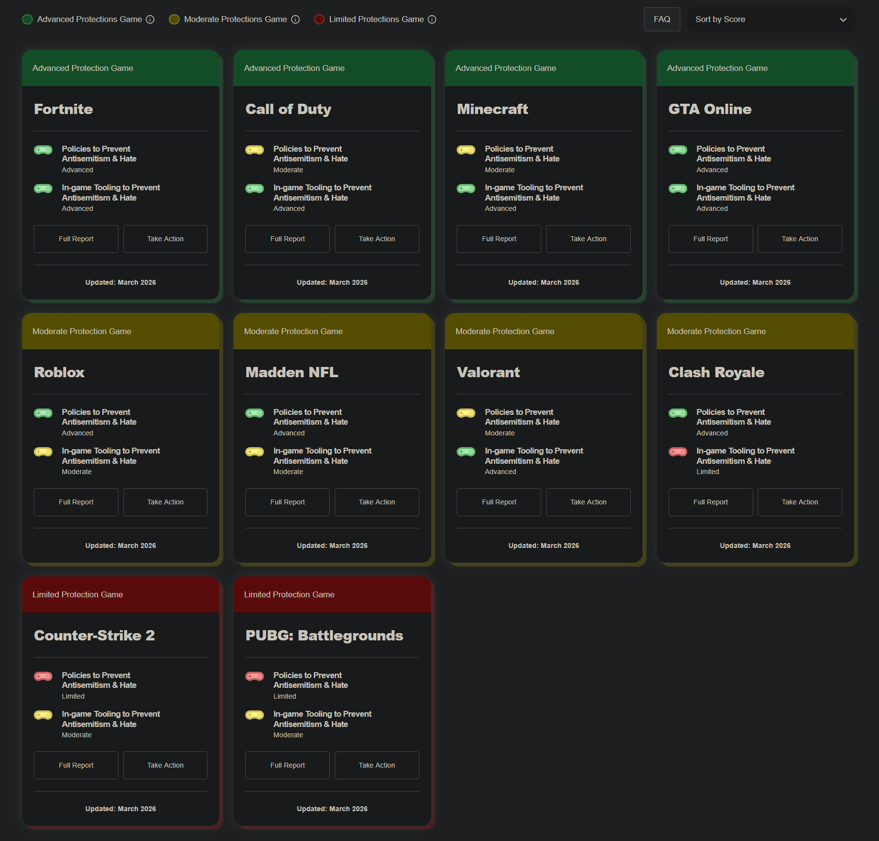Viewport: 879px width, 841px height.
Task: Click the Limited rating under Clash Royale's tooling
Action: coord(708,472)
